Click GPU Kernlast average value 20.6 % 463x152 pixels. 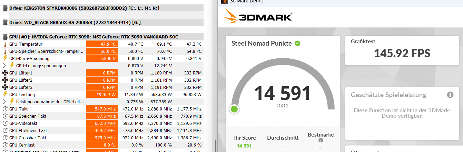pyautogui.click(x=194, y=145)
